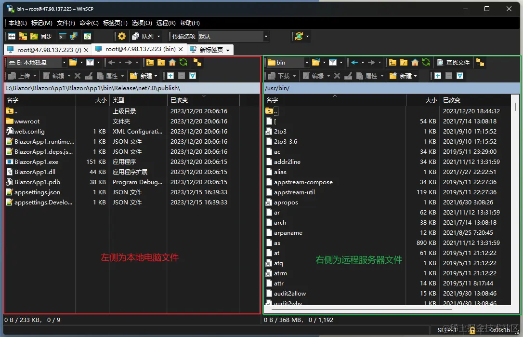523x337 pixels.
Task: Toggle the synchronized browsing icon
Action: point(87,37)
